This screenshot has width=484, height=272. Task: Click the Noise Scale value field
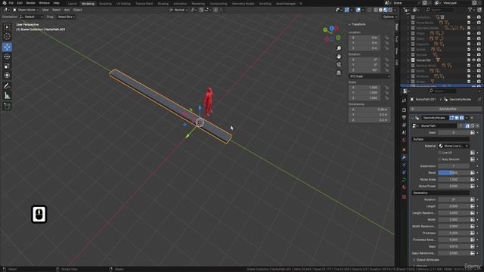pyautogui.click(x=454, y=180)
